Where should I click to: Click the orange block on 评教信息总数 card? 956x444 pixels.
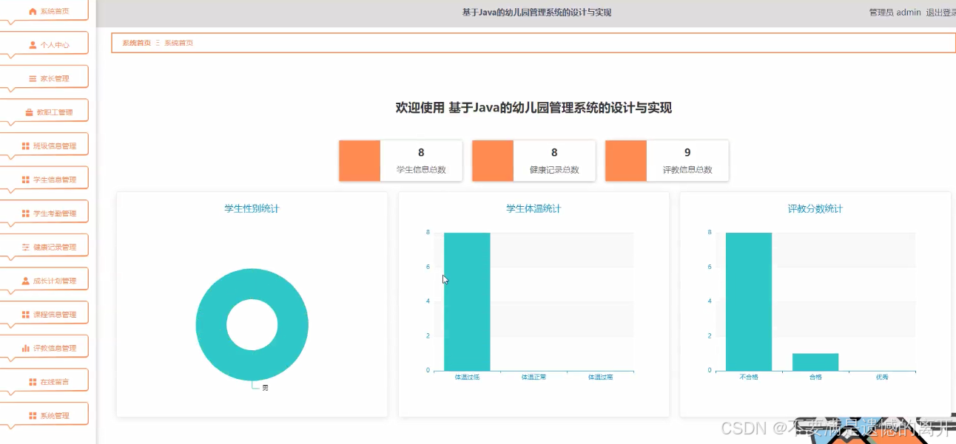click(x=626, y=160)
